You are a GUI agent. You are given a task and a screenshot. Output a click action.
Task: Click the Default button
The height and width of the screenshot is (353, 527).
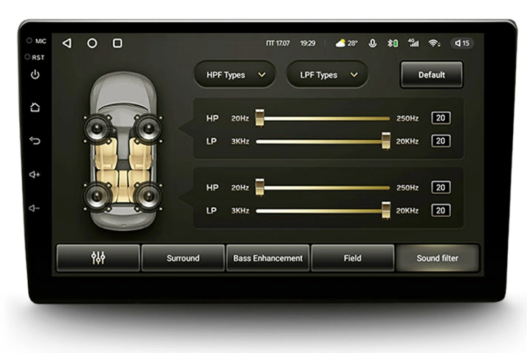[x=431, y=75]
